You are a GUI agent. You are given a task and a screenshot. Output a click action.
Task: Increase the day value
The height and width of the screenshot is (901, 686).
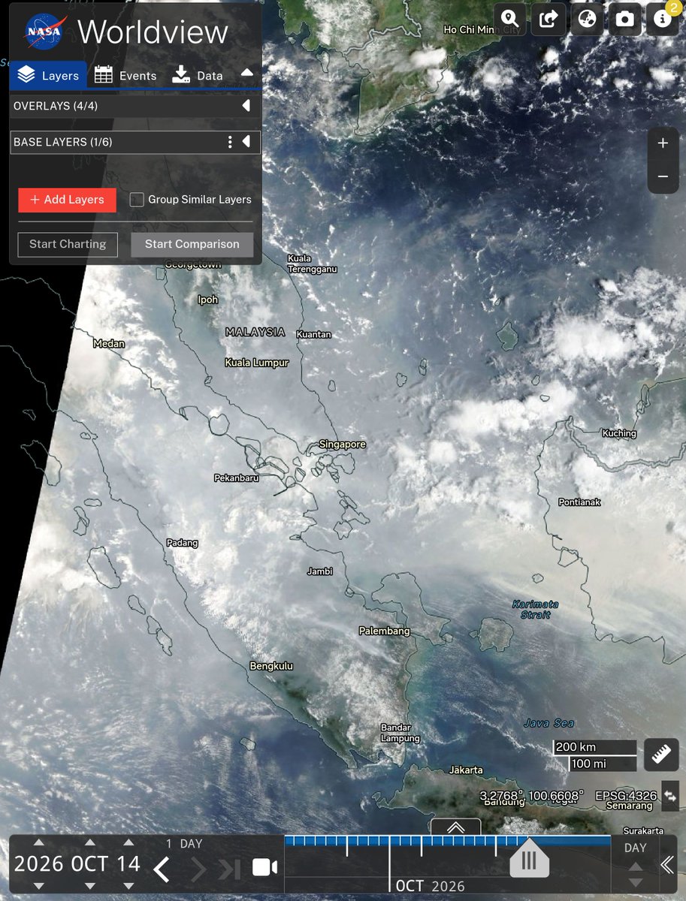pos(128,842)
